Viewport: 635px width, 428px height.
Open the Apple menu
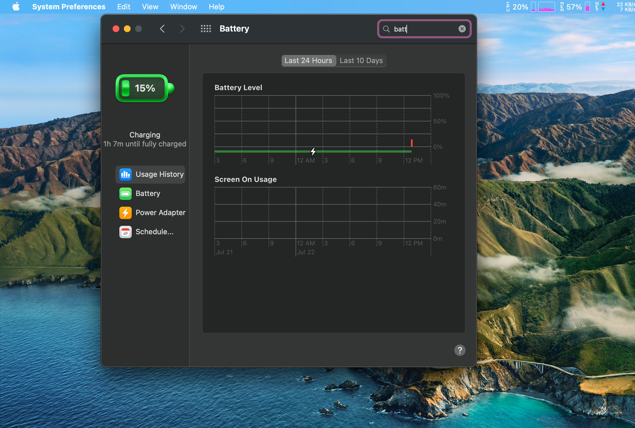coord(16,6)
